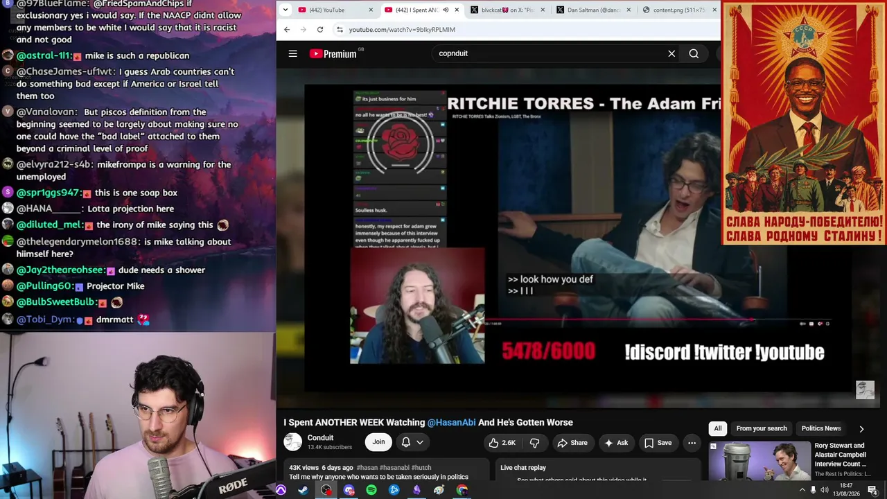
Task: Open the Rory Stewart video thumbnail
Action: 759,461
